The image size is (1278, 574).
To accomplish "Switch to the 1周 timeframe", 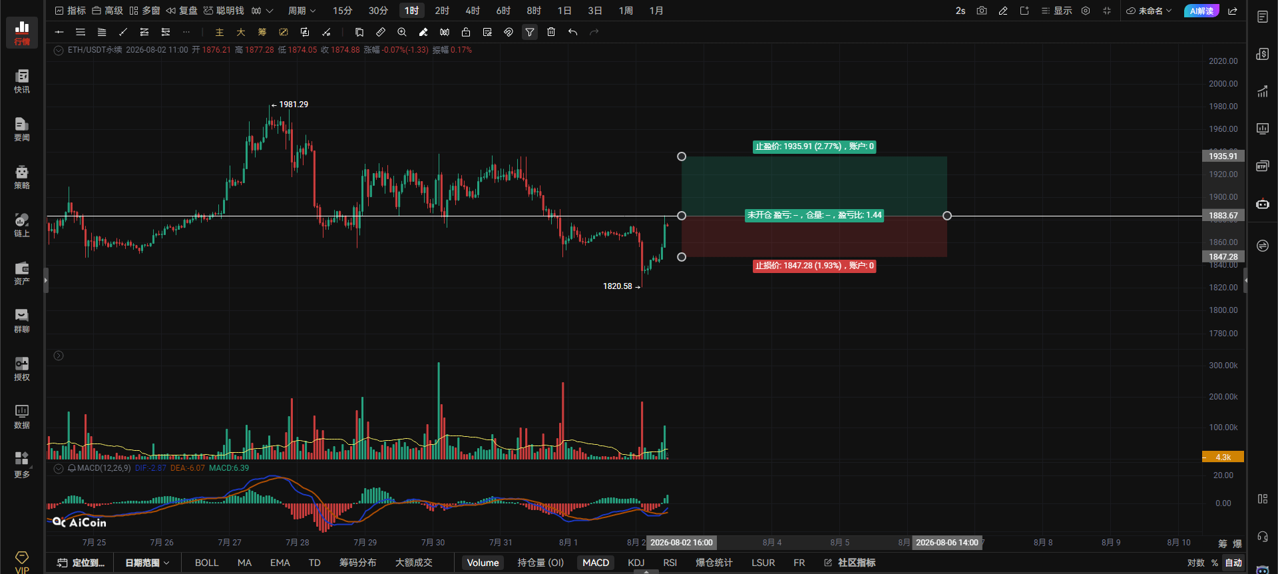I will tap(626, 11).
